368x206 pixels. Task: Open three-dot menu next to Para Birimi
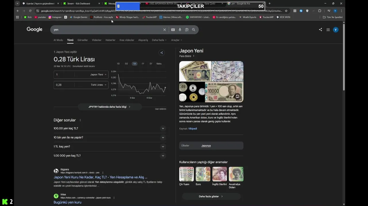pos(194,56)
